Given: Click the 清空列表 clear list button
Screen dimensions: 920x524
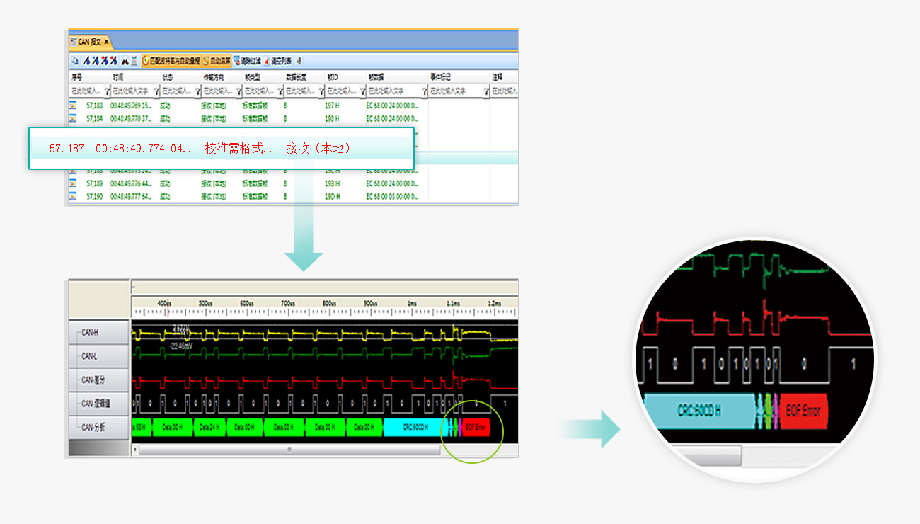Looking at the screenshot, I should (277, 61).
